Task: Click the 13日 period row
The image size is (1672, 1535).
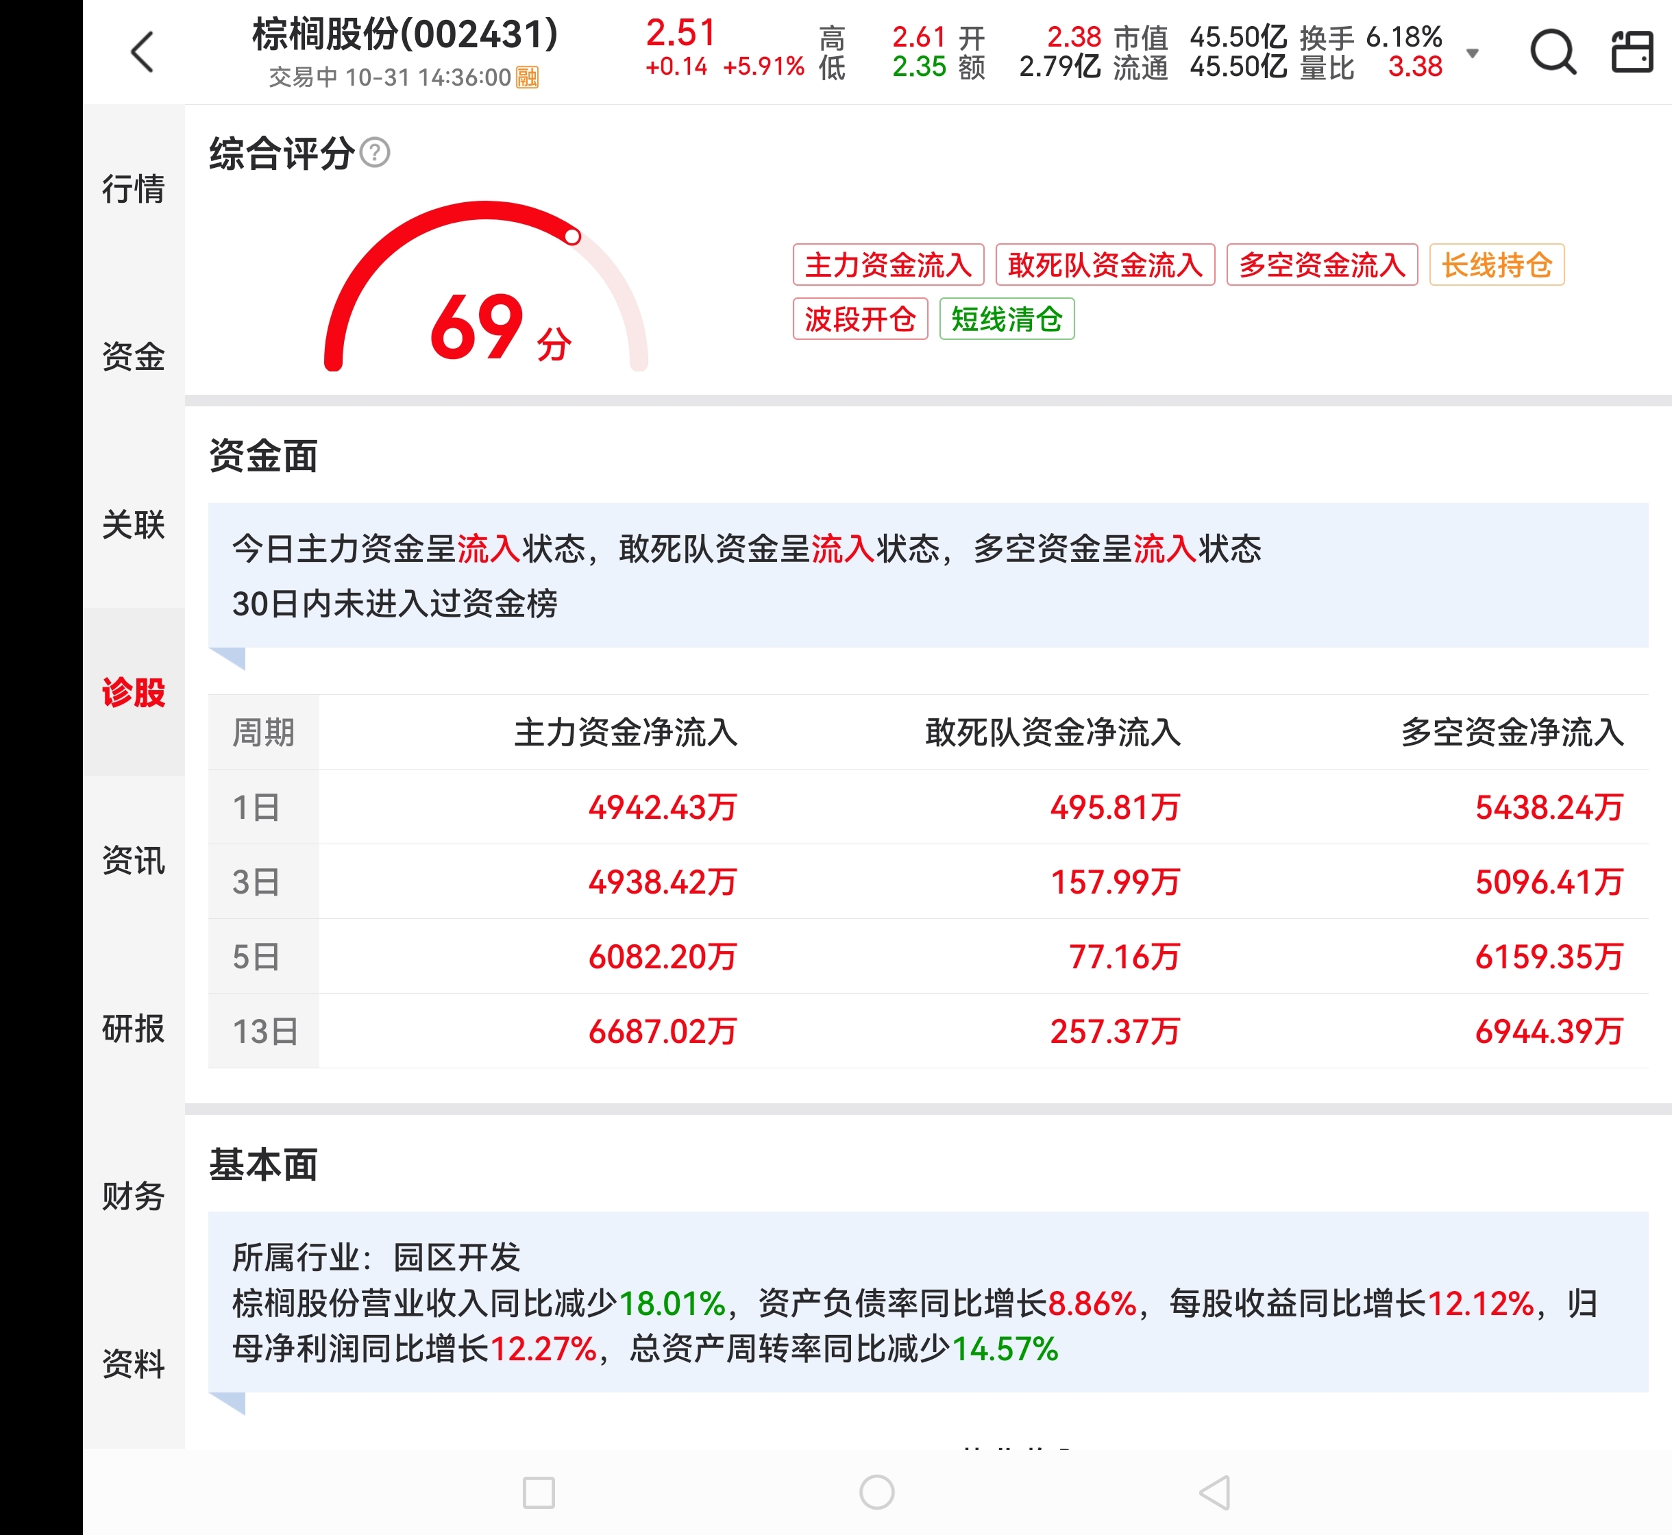Action: click(264, 1031)
